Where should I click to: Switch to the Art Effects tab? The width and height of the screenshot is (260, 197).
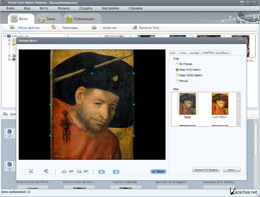[x=222, y=53]
